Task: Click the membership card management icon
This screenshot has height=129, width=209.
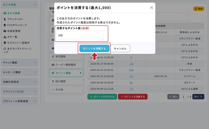Action: pos(5,31)
